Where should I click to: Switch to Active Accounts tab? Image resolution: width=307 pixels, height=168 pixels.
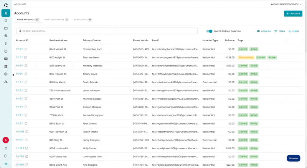(x=28, y=19)
